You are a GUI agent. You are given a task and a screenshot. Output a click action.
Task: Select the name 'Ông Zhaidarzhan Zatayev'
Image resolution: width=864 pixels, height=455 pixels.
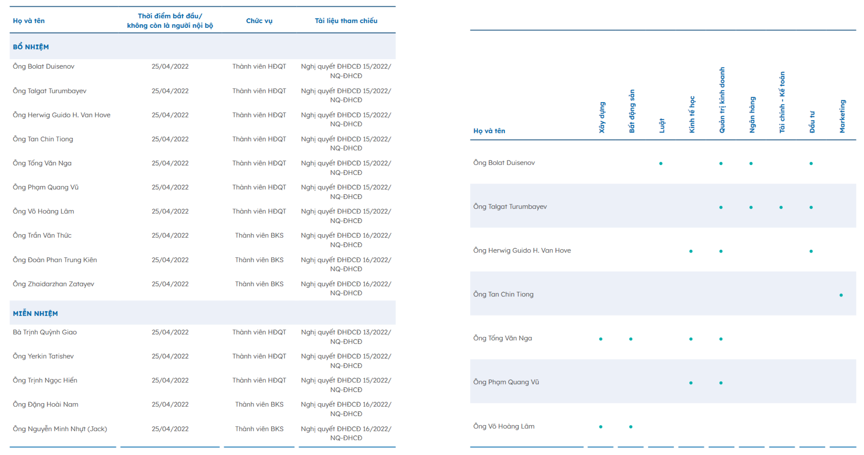pyautogui.click(x=53, y=284)
